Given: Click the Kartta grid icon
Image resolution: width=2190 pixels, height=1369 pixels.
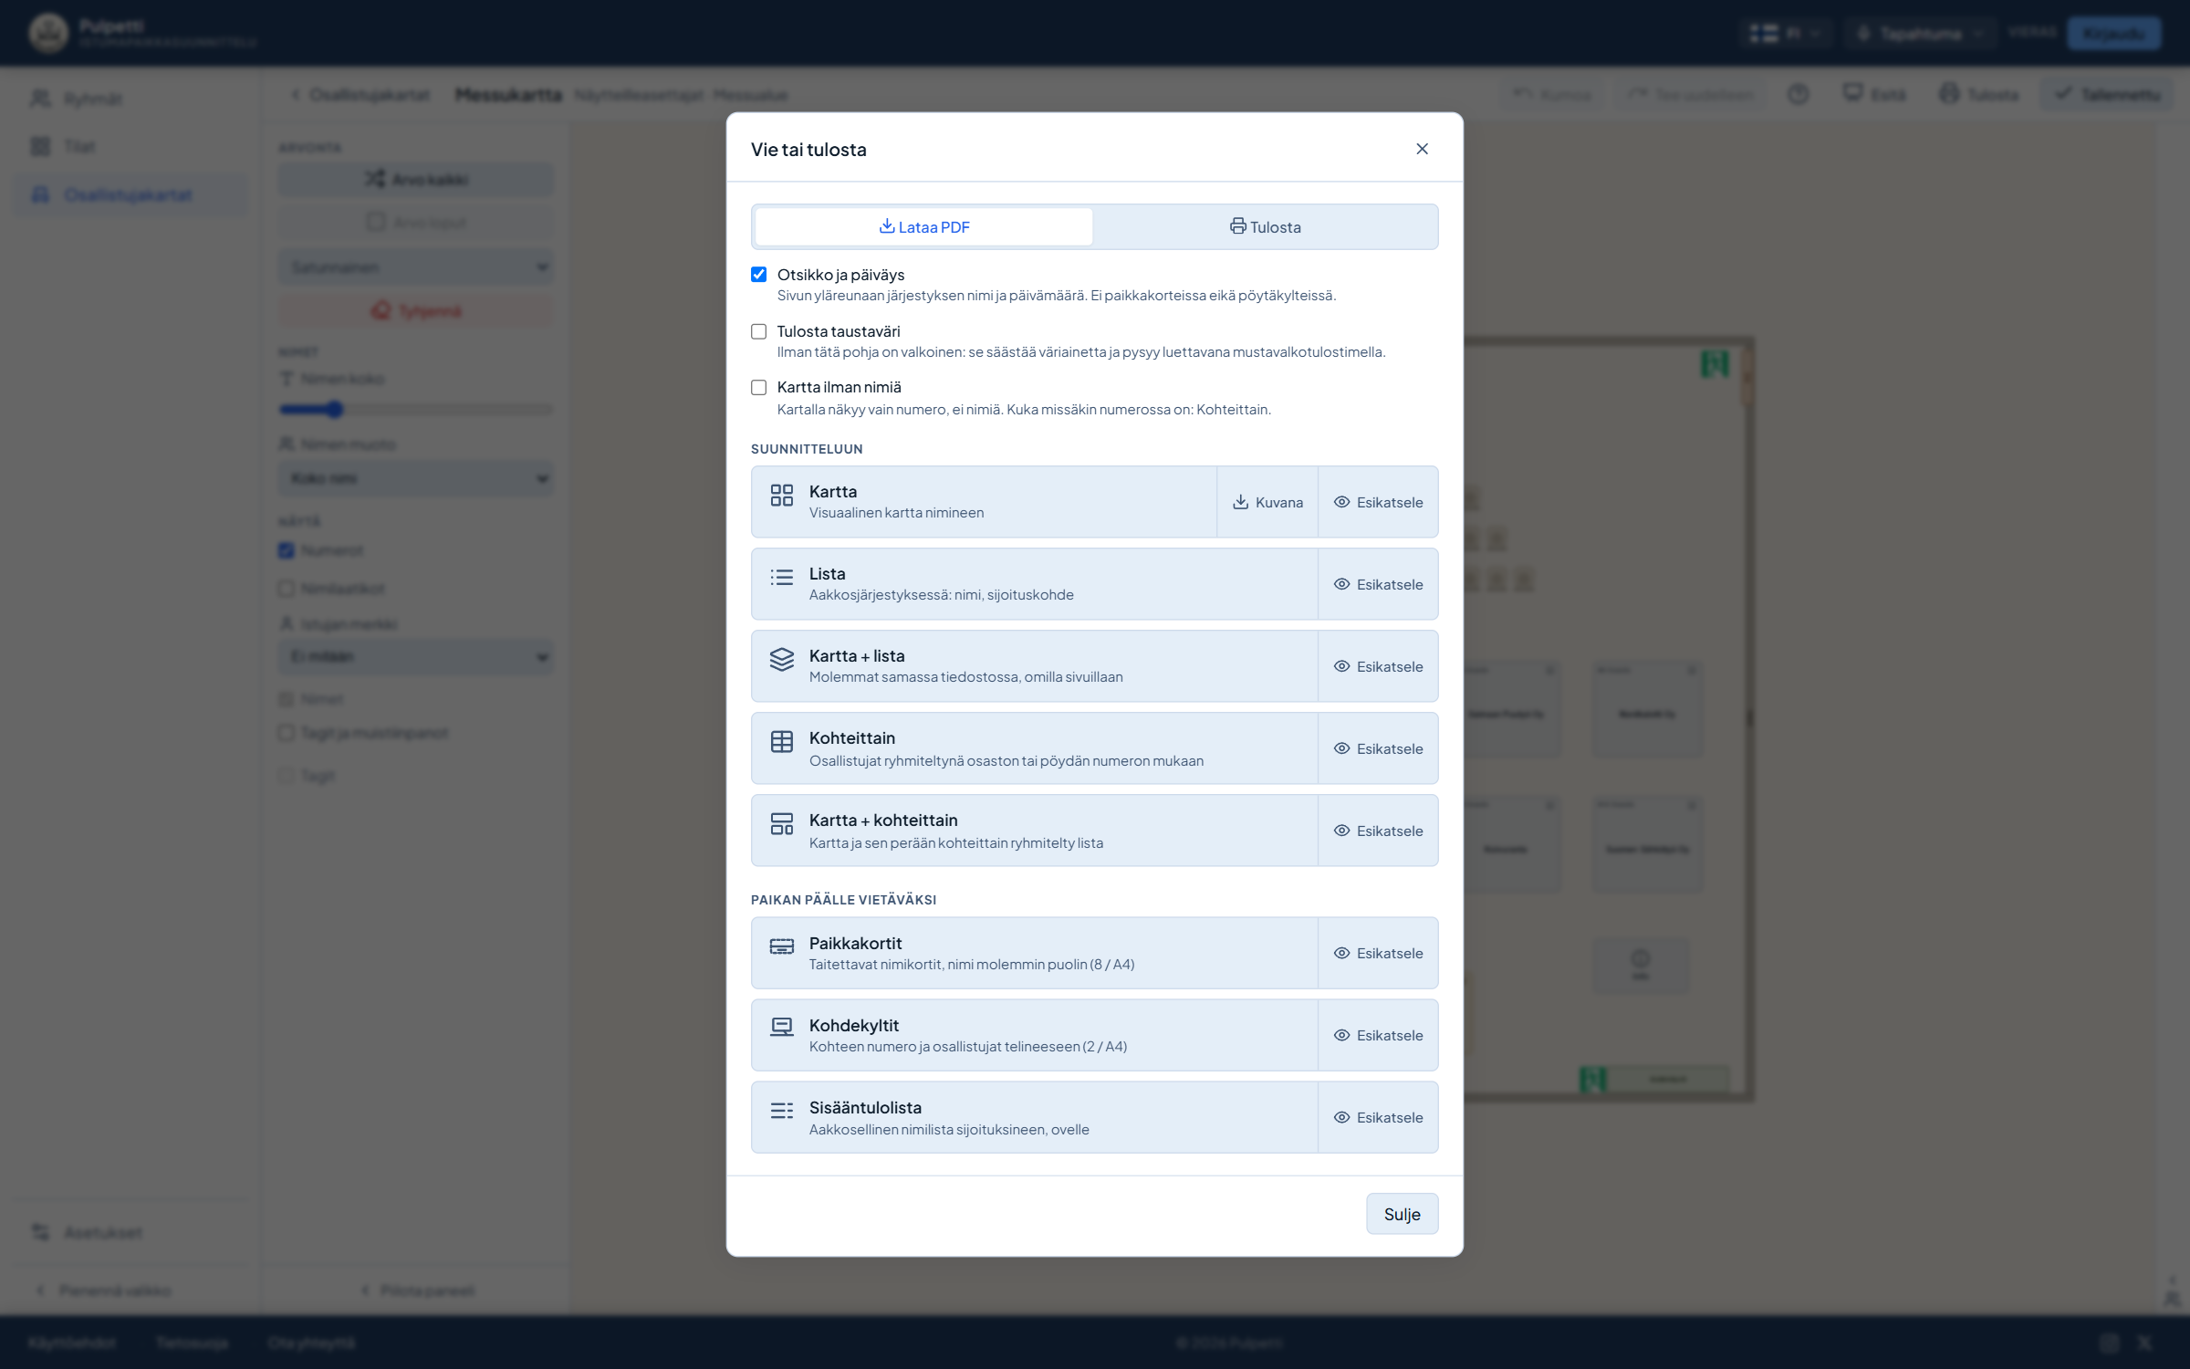Looking at the screenshot, I should click(781, 495).
